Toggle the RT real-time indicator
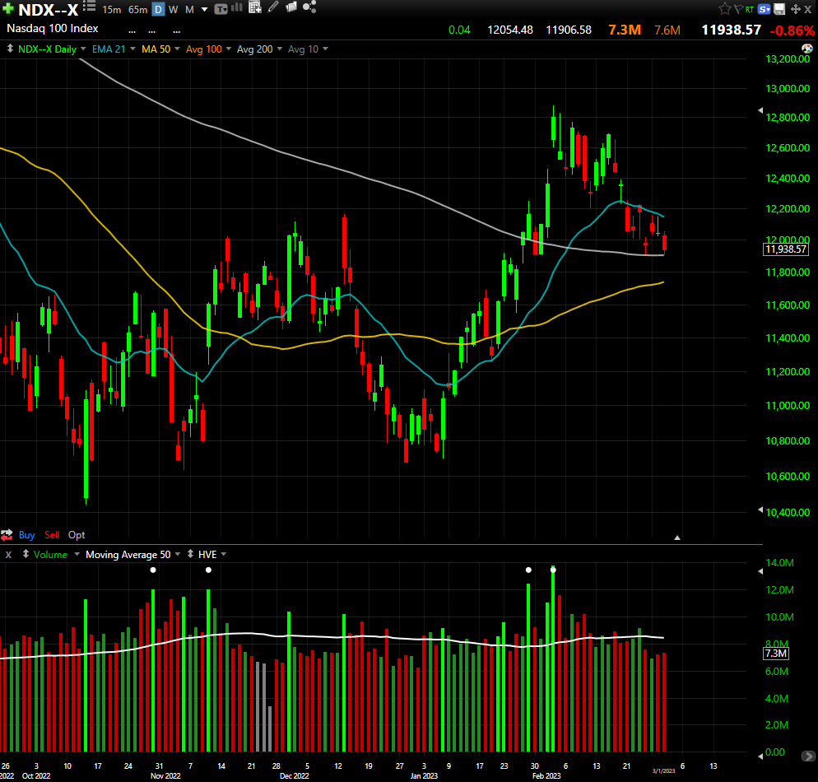818x782 pixels. pyautogui.click(x=750, y=9)
